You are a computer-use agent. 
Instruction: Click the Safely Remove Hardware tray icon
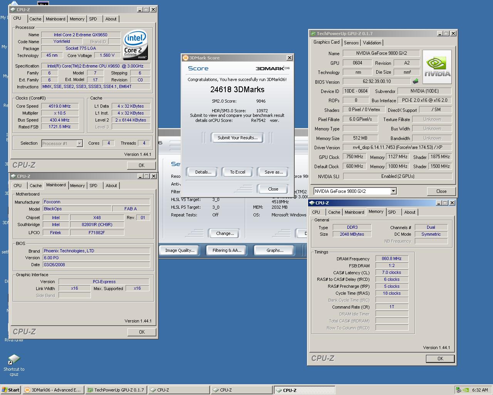(458, 390)
